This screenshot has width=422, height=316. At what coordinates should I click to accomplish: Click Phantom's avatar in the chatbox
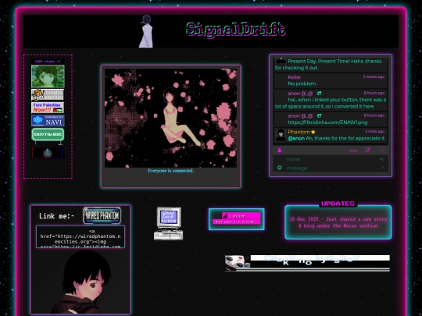tap(281, 135)
